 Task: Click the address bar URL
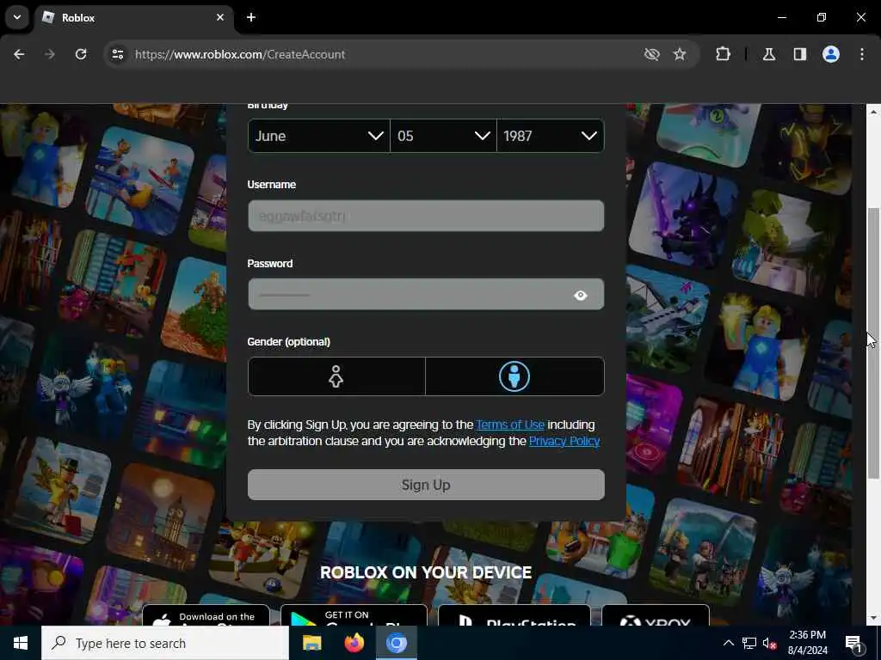pos(240,54)
